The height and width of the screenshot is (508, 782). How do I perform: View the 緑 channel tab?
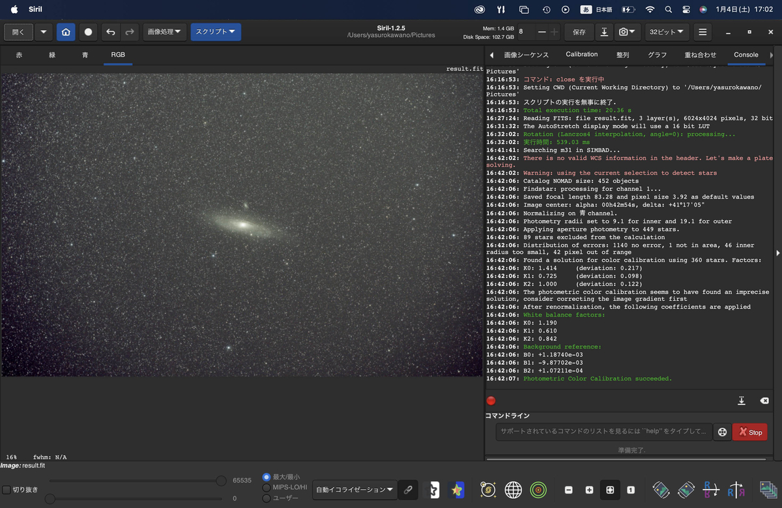[x=52, y=55]
